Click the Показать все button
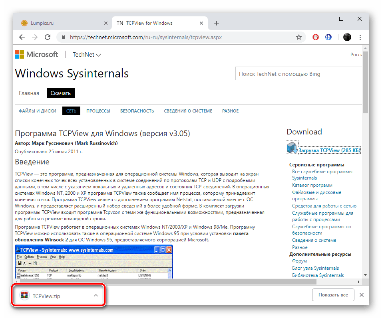The width and height of the screenshot is (382, 318). 333,295
